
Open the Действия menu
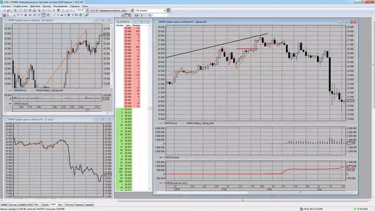tap(35, 6)
